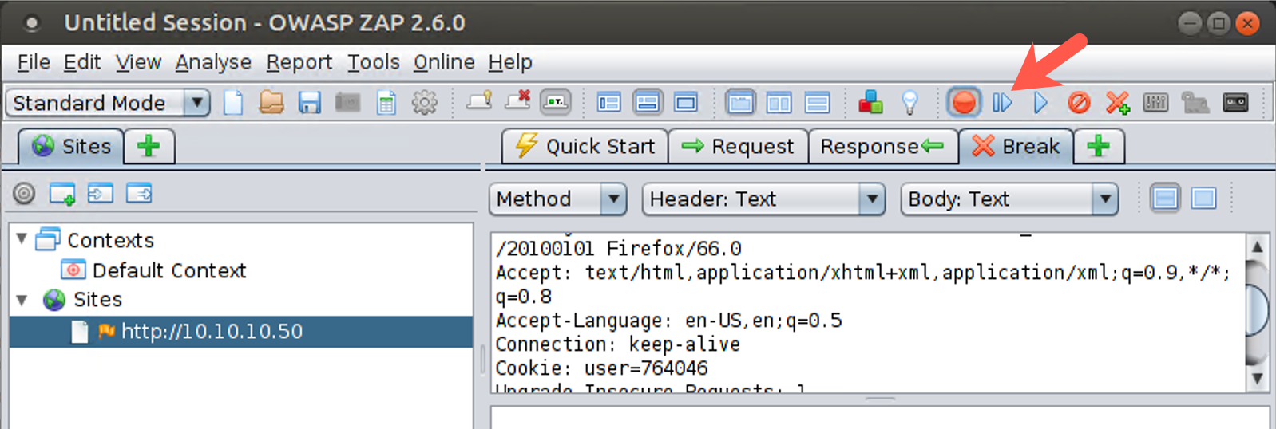The height and width of the screenshot is (429, 1276).
Task: Show request panel above response panel
Action: [817, 103]
